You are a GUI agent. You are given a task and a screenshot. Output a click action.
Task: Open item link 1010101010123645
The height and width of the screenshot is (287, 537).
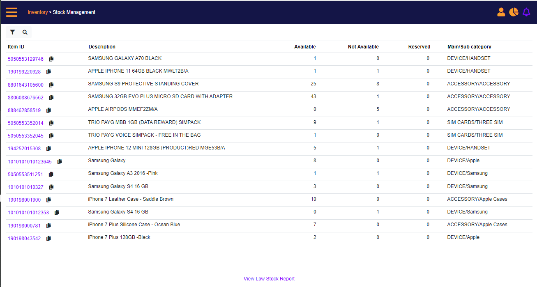pos(30,162)
